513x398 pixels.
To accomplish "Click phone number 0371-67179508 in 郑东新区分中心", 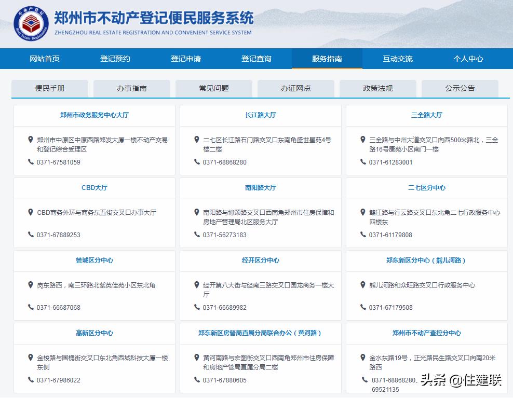I will pyautogui.click(x=390, y=307).
